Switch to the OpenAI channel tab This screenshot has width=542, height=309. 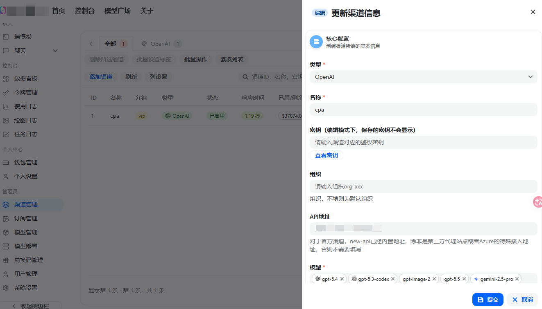pyautogui.click(x=162, y=44)
